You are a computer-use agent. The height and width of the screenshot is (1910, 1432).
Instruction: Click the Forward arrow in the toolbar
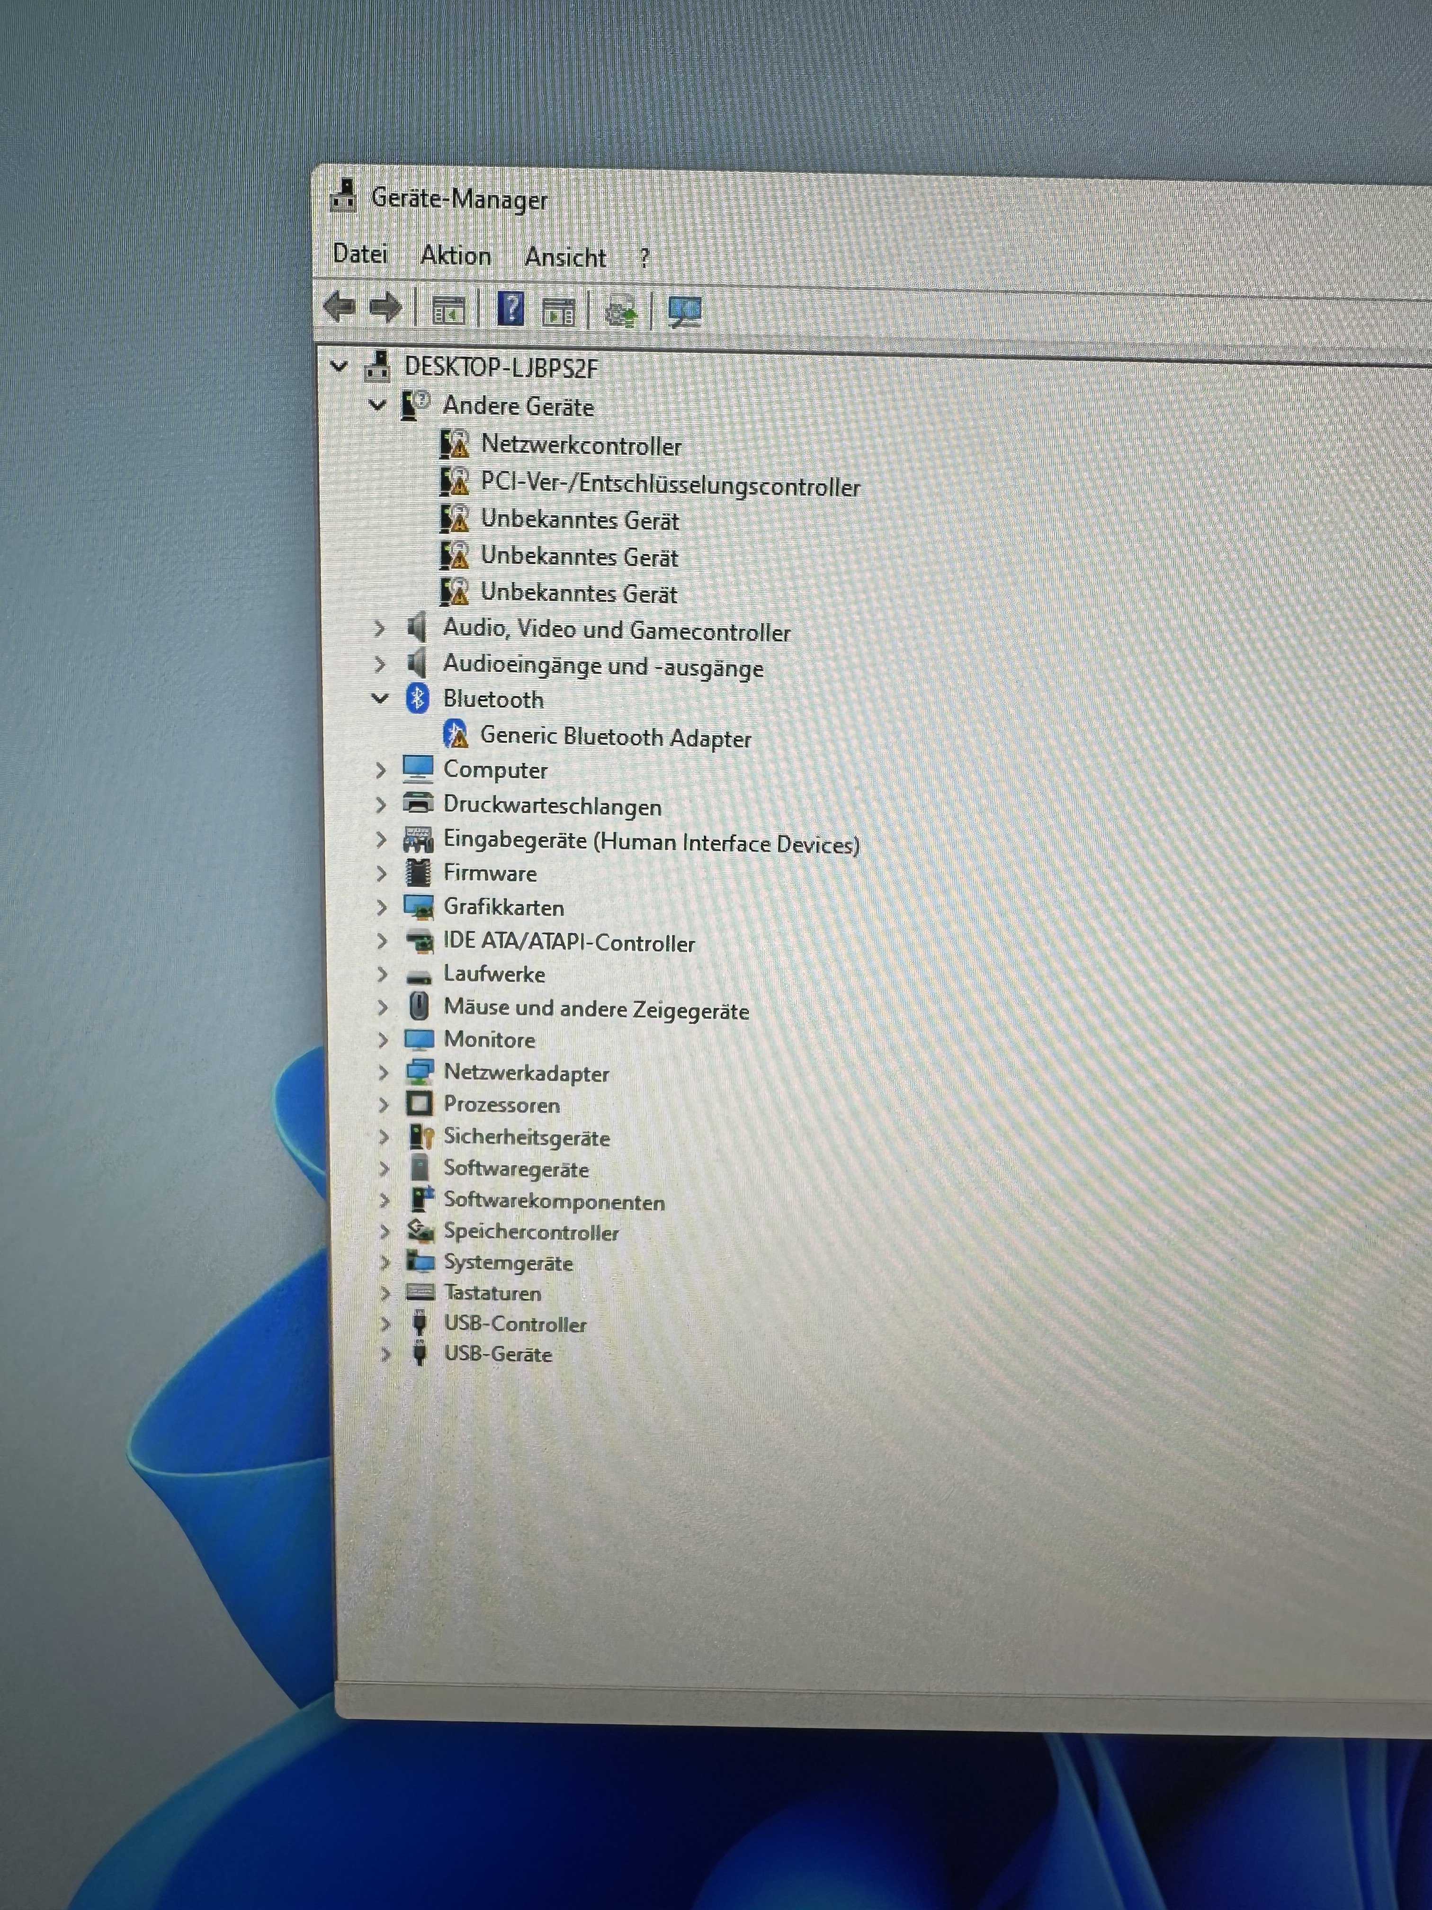pyautogui.click(x=385, y=307)
